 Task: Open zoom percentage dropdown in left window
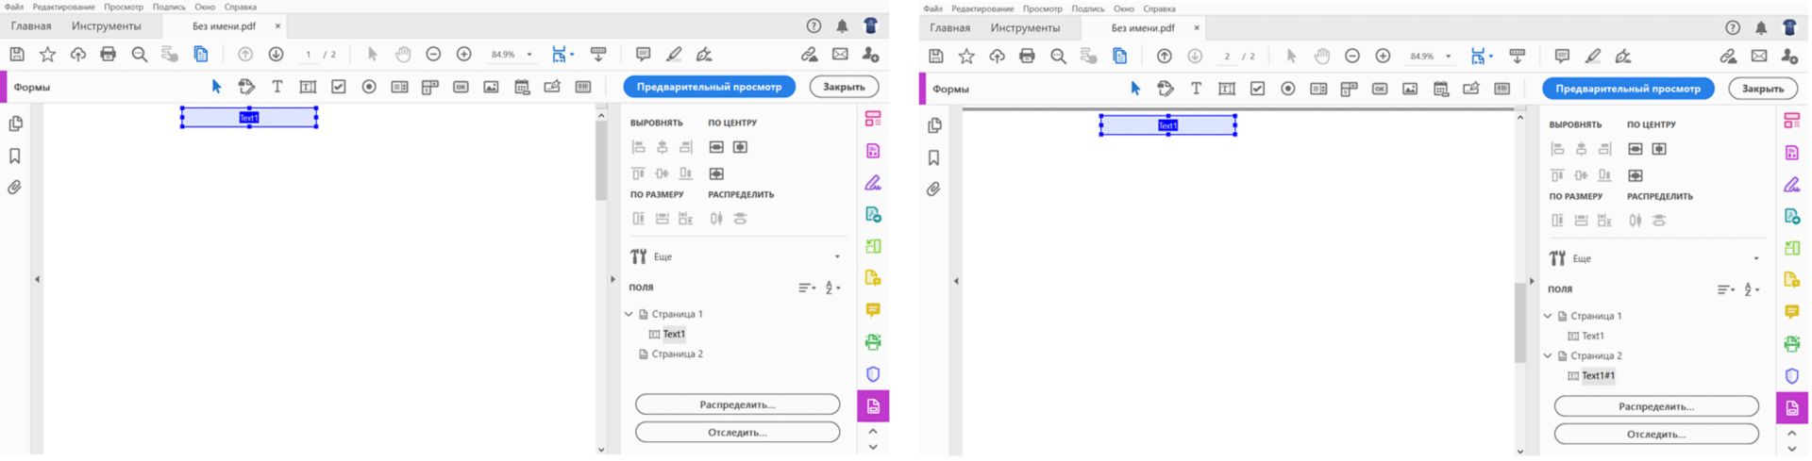pos(528,55)
